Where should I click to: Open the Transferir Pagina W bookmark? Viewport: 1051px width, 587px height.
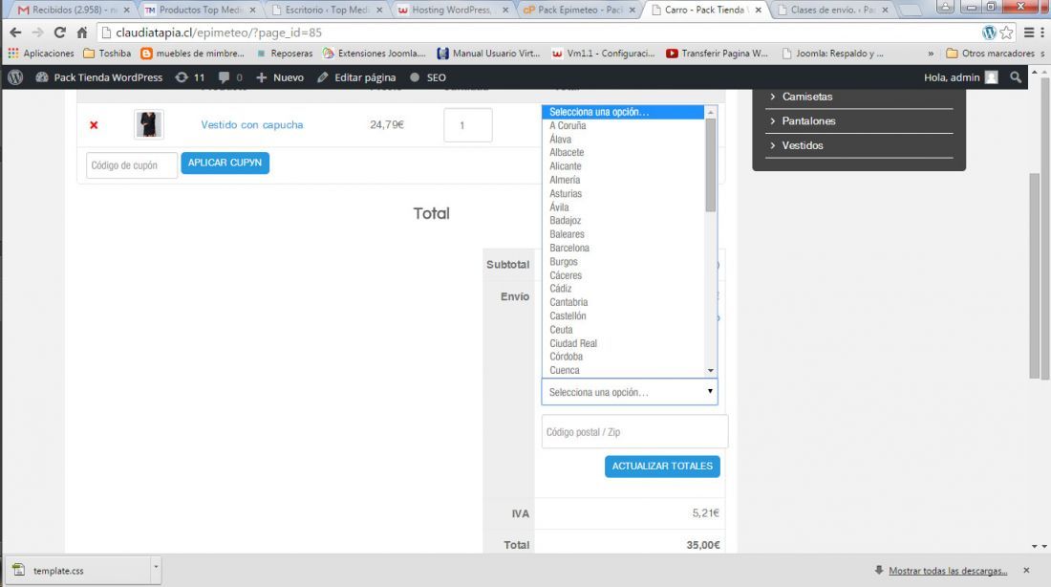coord(718,53)
